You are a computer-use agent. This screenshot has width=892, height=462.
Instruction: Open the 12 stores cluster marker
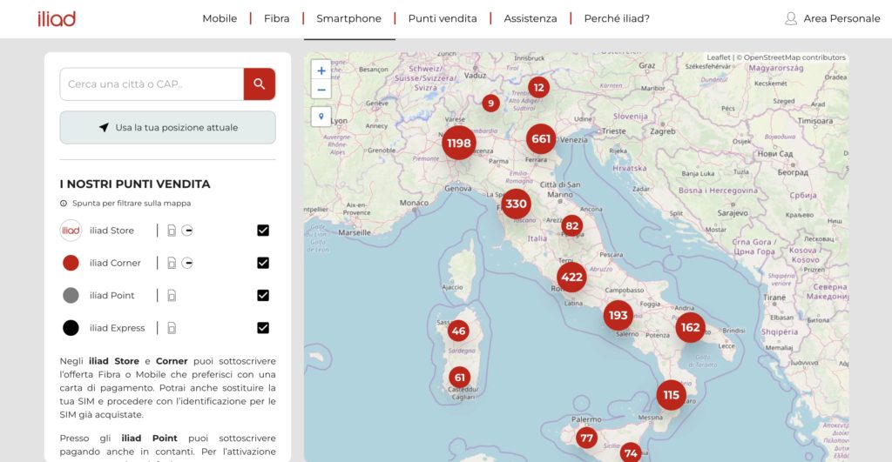click(538, 88)
